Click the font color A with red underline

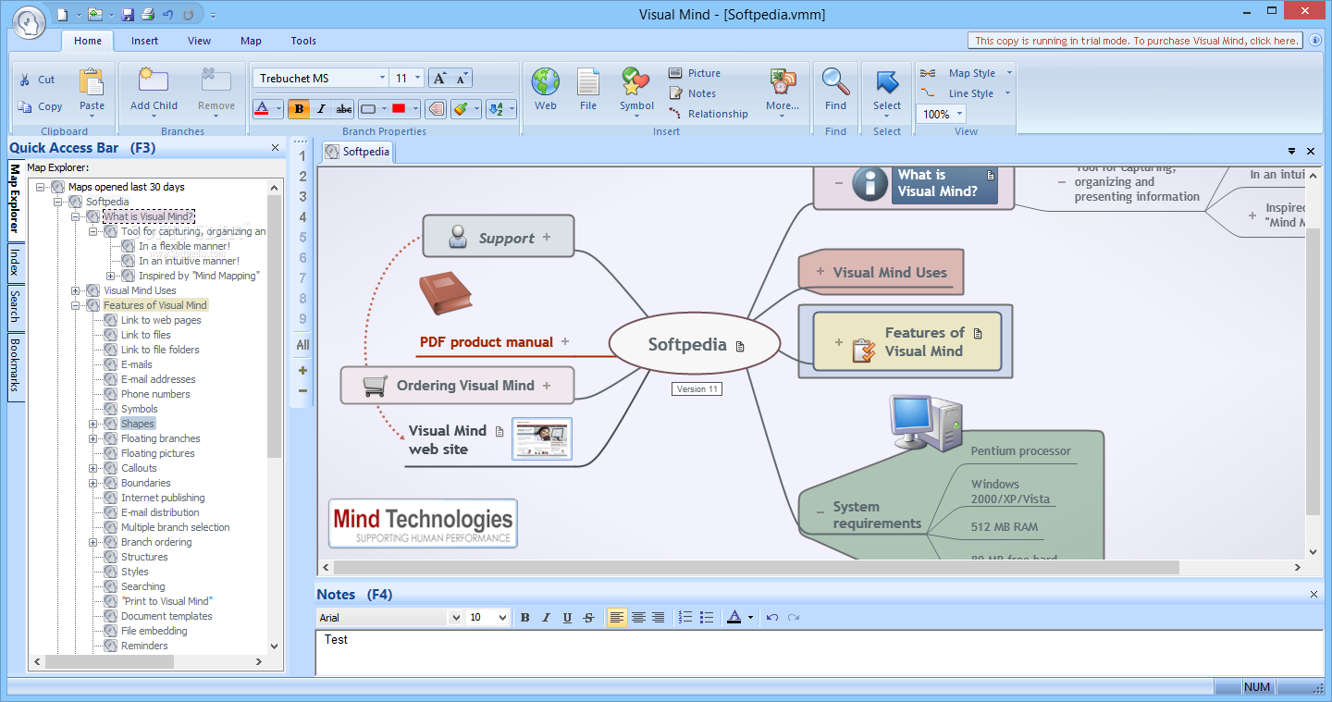click(x=262, y=109)
